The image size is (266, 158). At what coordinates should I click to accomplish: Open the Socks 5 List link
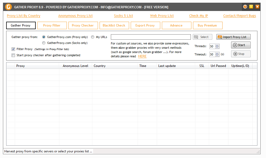point(123,16)
